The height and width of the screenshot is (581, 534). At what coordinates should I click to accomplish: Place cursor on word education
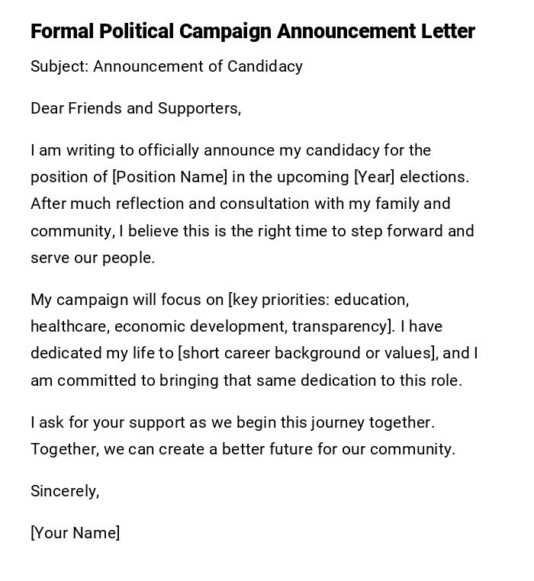(x=371, y=300)
